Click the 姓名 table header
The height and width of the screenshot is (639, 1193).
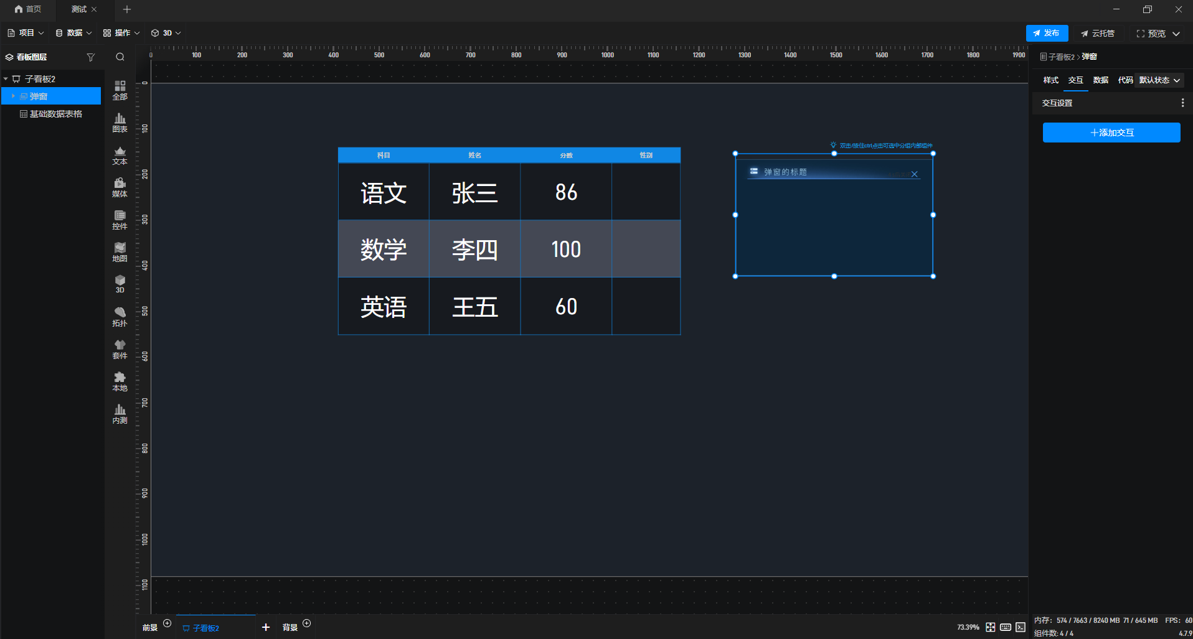pos(474,156)
